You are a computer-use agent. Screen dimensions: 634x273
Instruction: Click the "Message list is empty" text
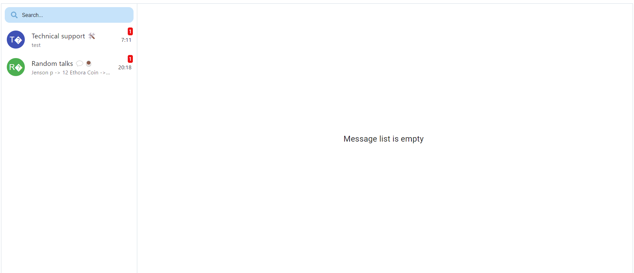(x=384, y=139)
